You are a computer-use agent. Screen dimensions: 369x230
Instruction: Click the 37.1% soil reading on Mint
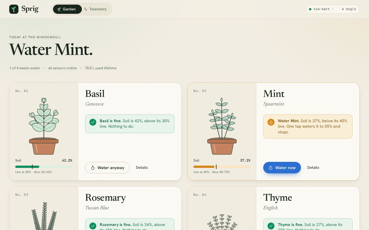(245, 160)
